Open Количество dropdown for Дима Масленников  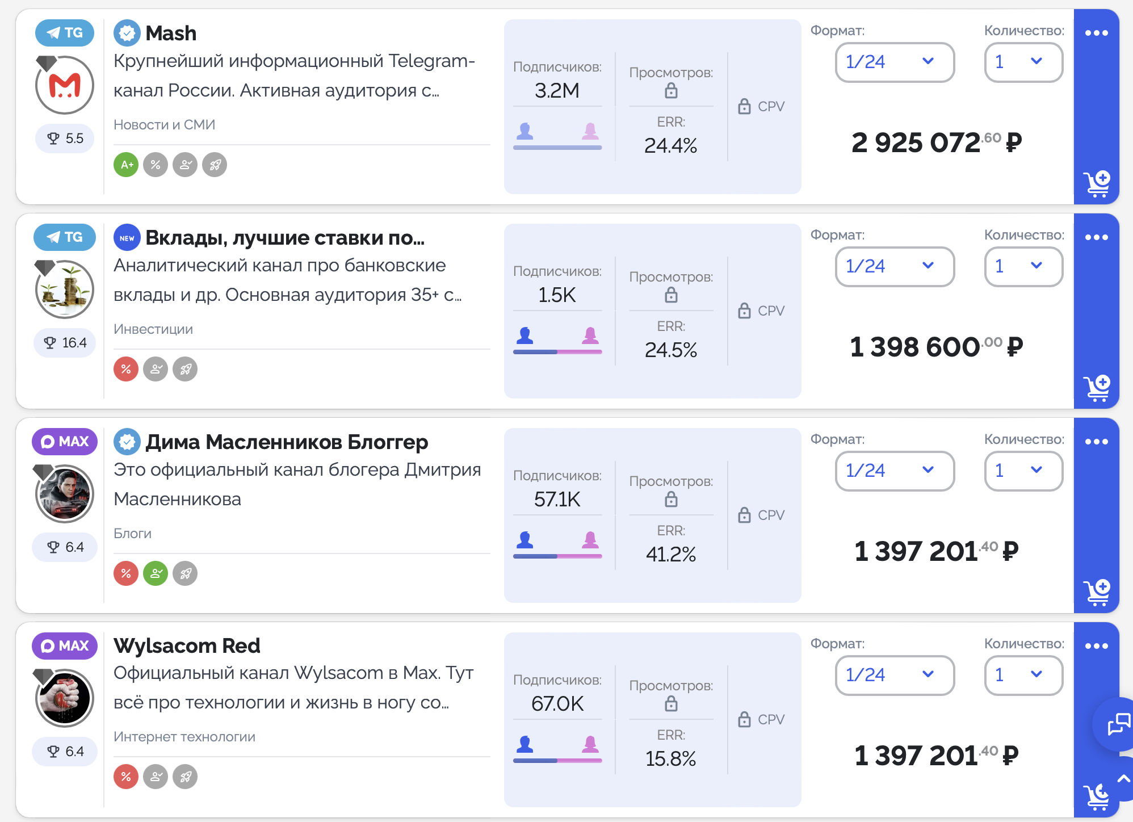tap(1023, 471)
